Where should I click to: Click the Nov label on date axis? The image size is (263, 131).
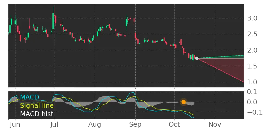215,125
